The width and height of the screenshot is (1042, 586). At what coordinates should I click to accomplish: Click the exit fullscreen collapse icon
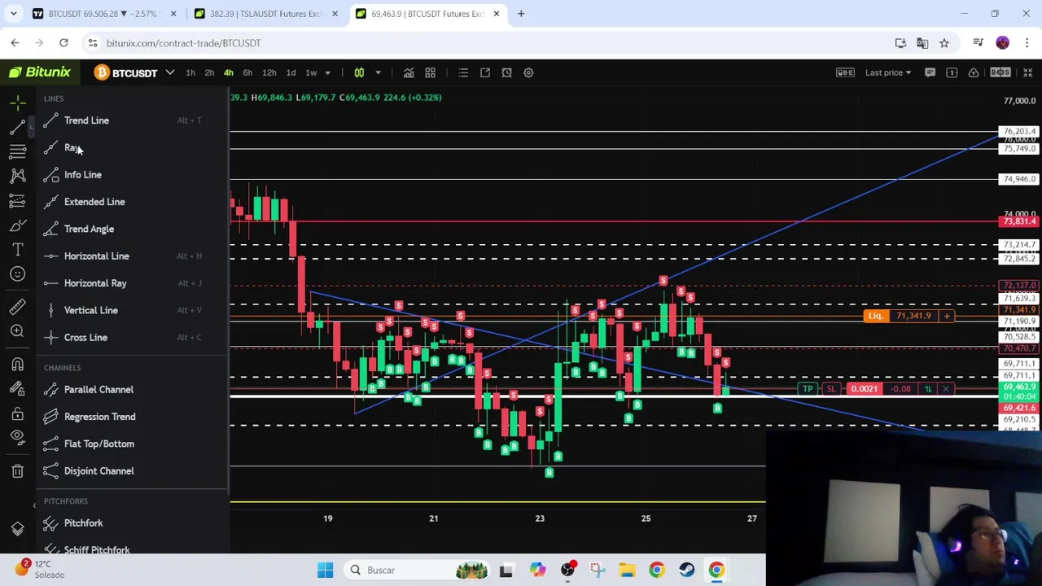coord(1027,72)
